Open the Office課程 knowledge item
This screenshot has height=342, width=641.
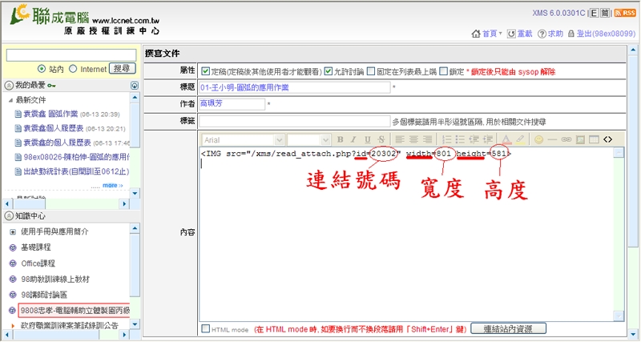coord(38,263)
